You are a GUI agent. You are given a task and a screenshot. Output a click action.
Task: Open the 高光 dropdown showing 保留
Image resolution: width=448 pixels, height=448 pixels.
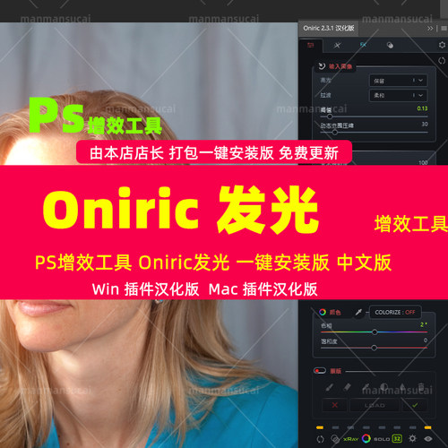coord(398,81)
